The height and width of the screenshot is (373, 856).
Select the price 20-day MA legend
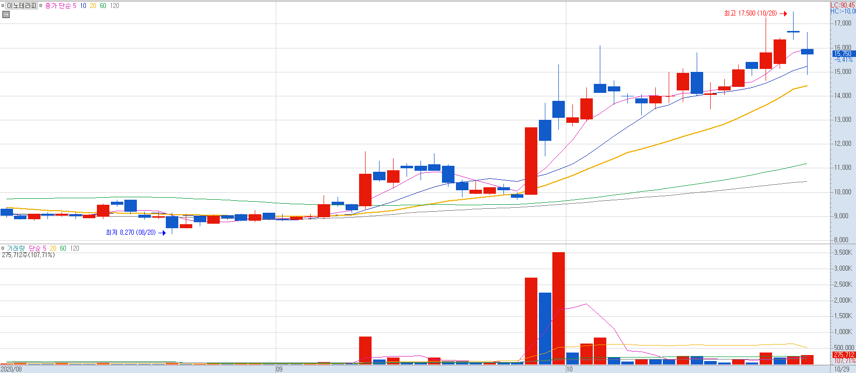click(x=93, y=6)
